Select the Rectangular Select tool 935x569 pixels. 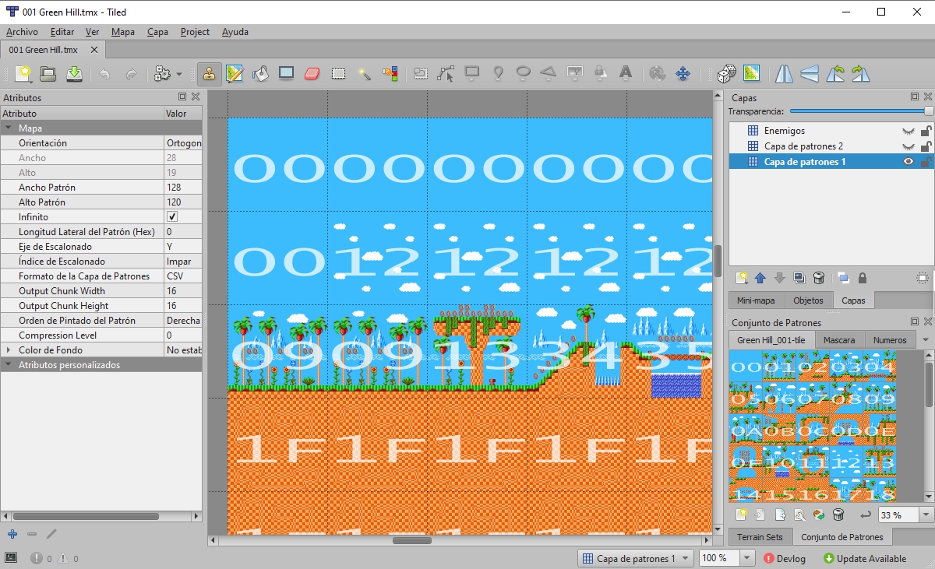coord(338,74)
